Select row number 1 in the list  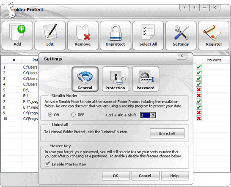(x=4, y=67)
